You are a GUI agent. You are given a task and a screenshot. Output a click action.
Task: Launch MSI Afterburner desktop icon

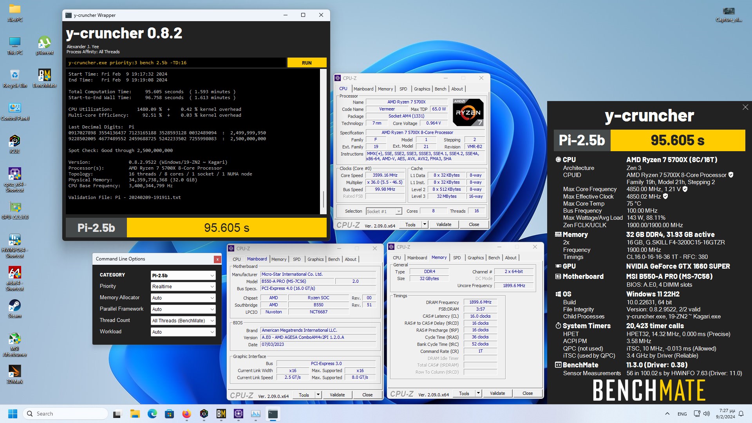(15, 344)
